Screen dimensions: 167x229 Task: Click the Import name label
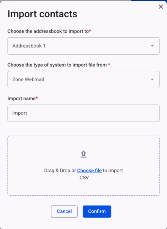[x=21, y=99]
